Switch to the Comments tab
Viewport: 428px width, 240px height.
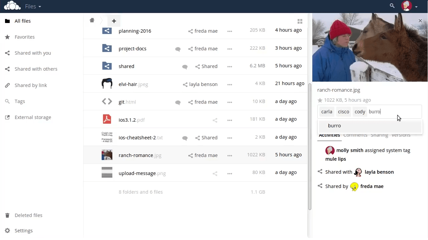355,135
